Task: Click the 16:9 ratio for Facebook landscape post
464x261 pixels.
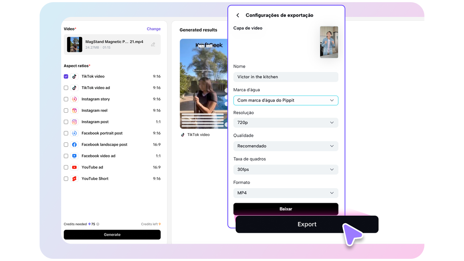Action: (x=157, y=145)
